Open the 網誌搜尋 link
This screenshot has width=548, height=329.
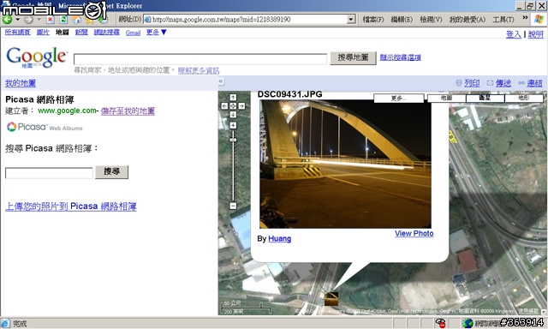click(x=106, y=33)
